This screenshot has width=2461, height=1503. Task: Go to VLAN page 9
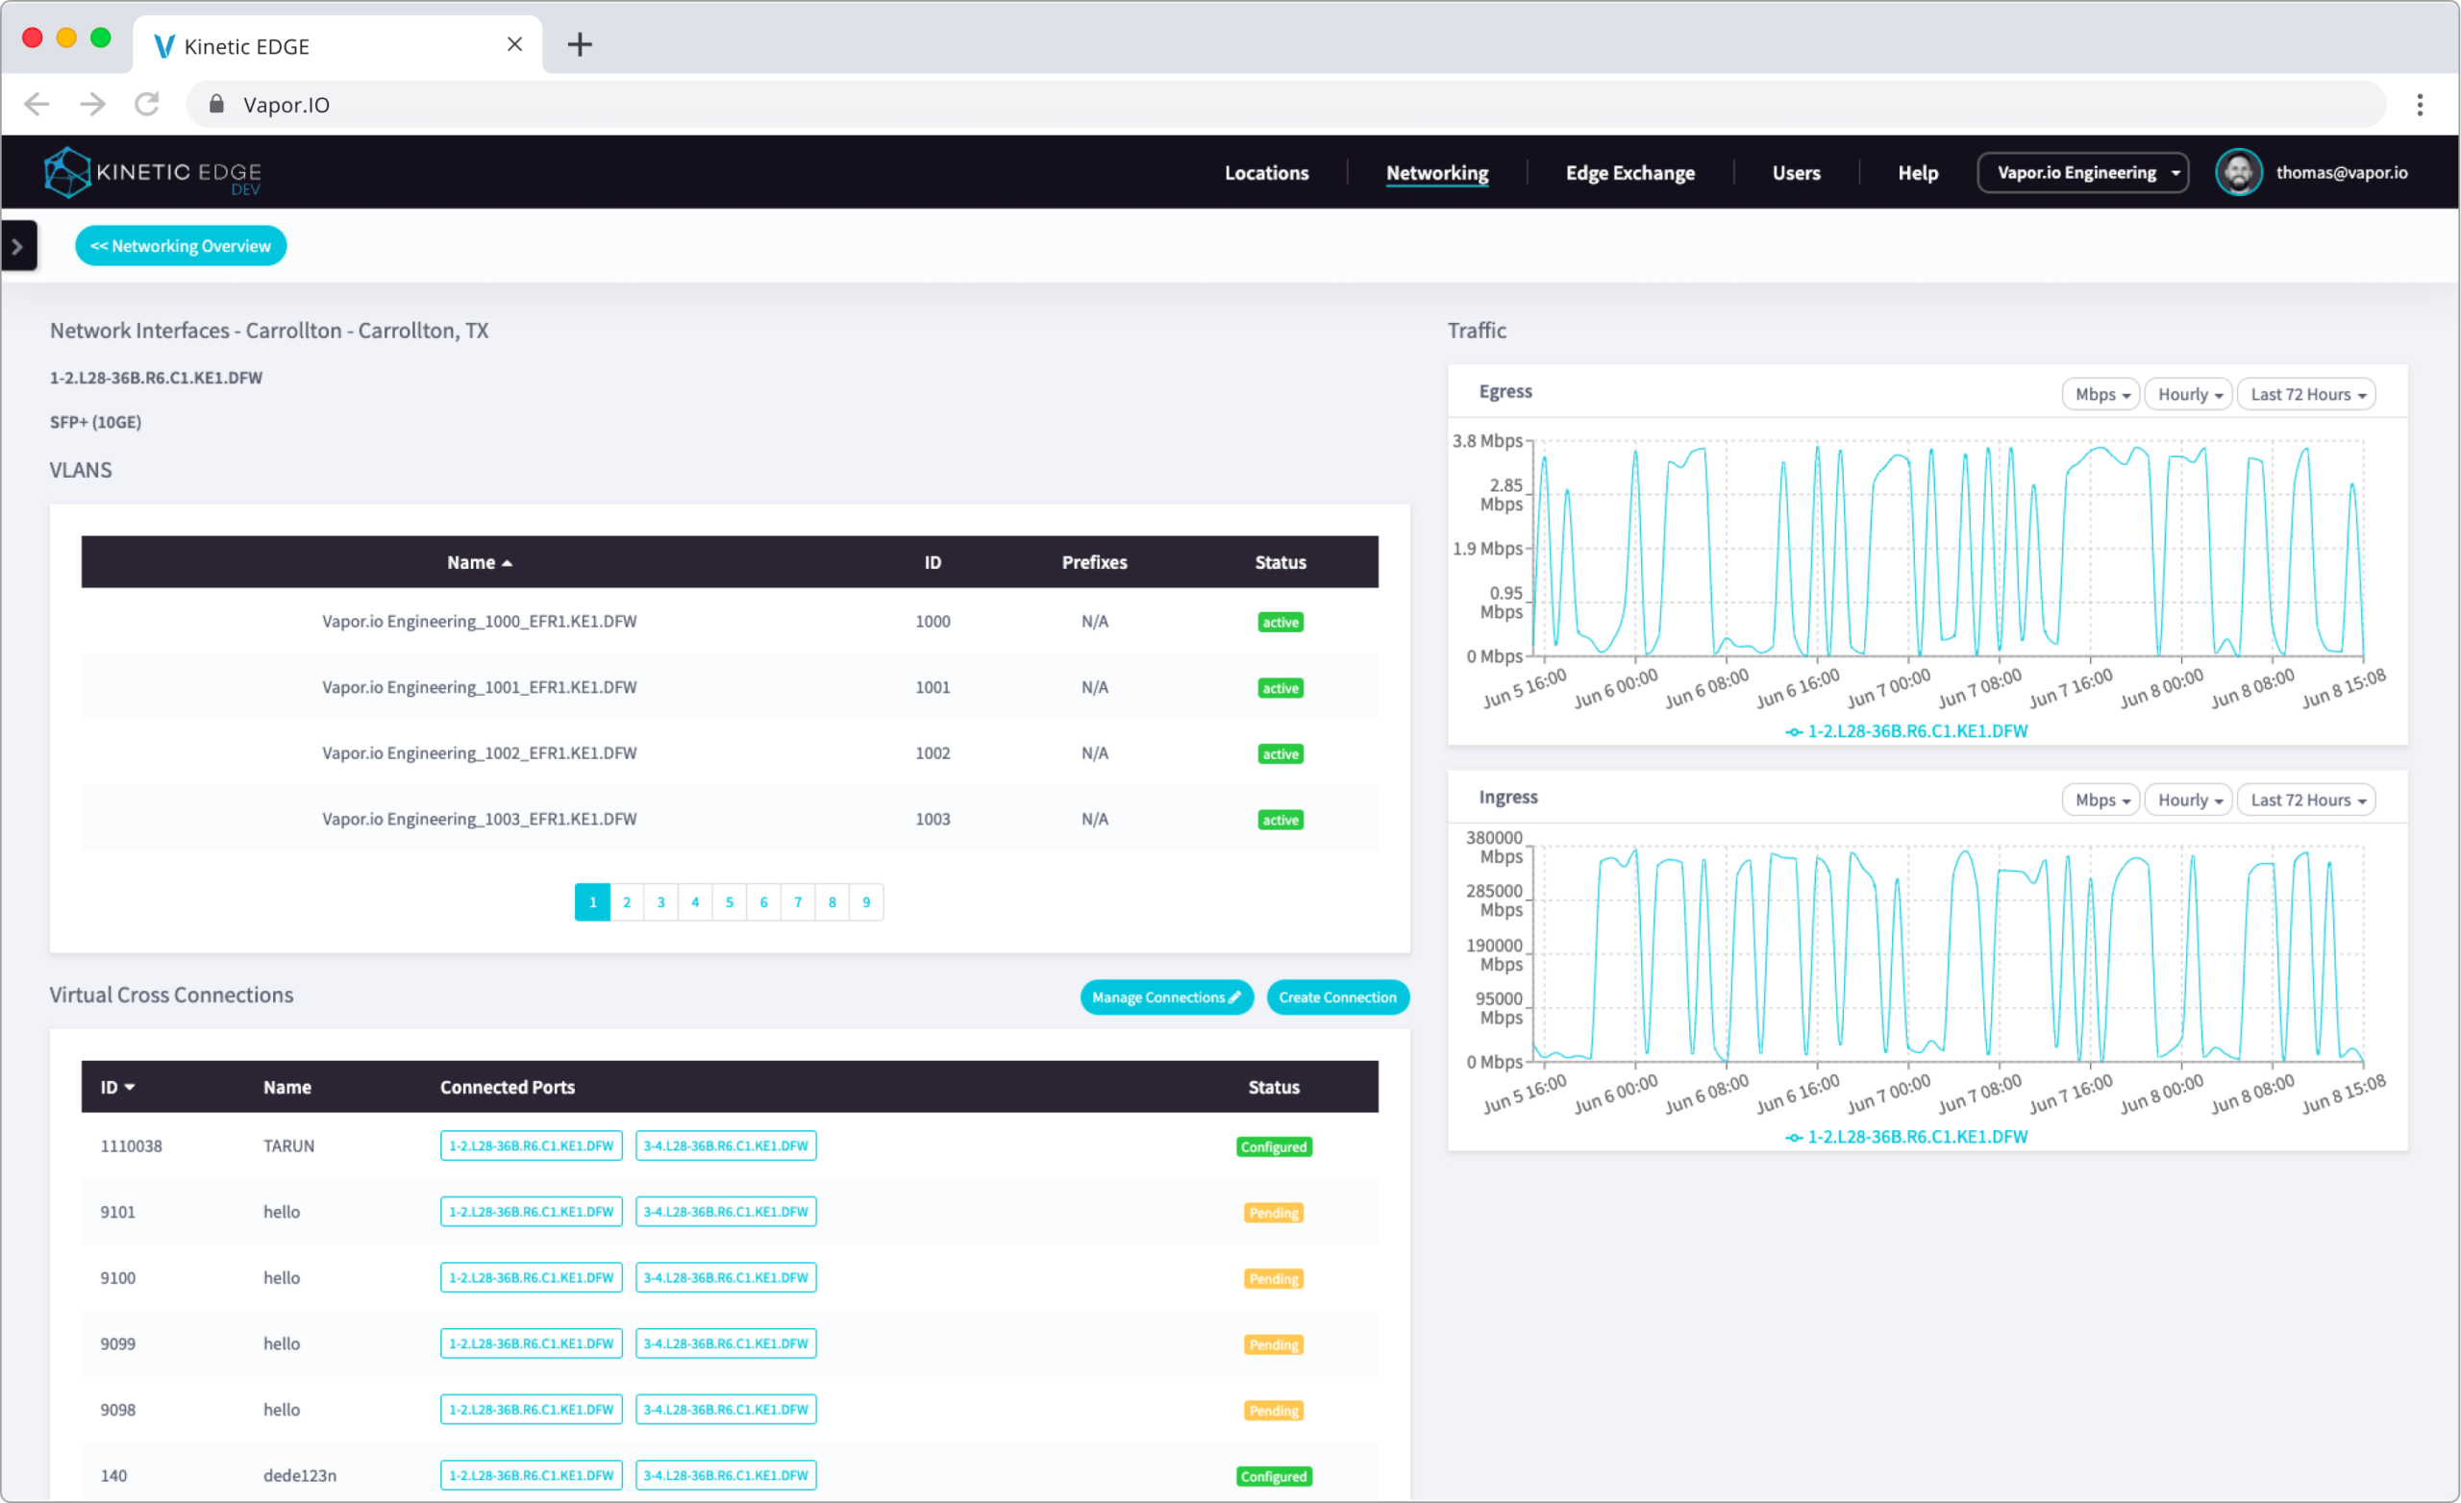pyautogui.click(x=866, y=902)
